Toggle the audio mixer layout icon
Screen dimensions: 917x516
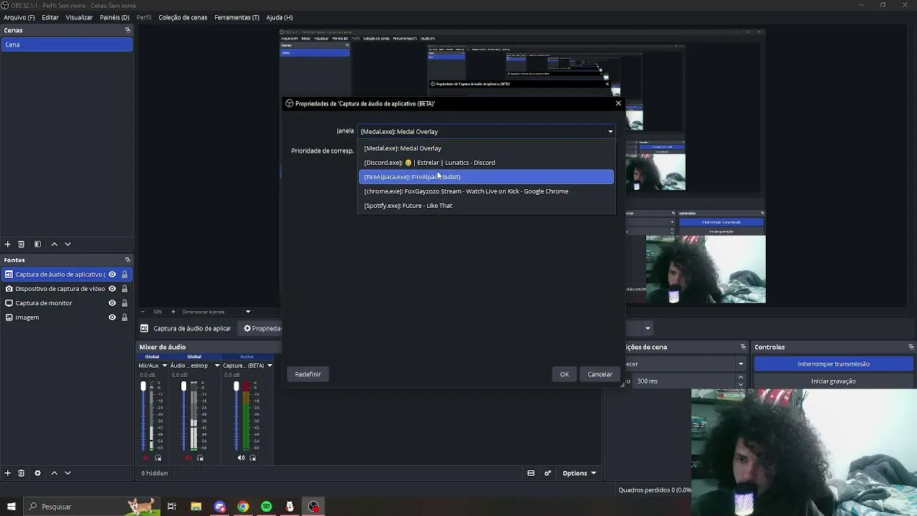tap(531, 473)
